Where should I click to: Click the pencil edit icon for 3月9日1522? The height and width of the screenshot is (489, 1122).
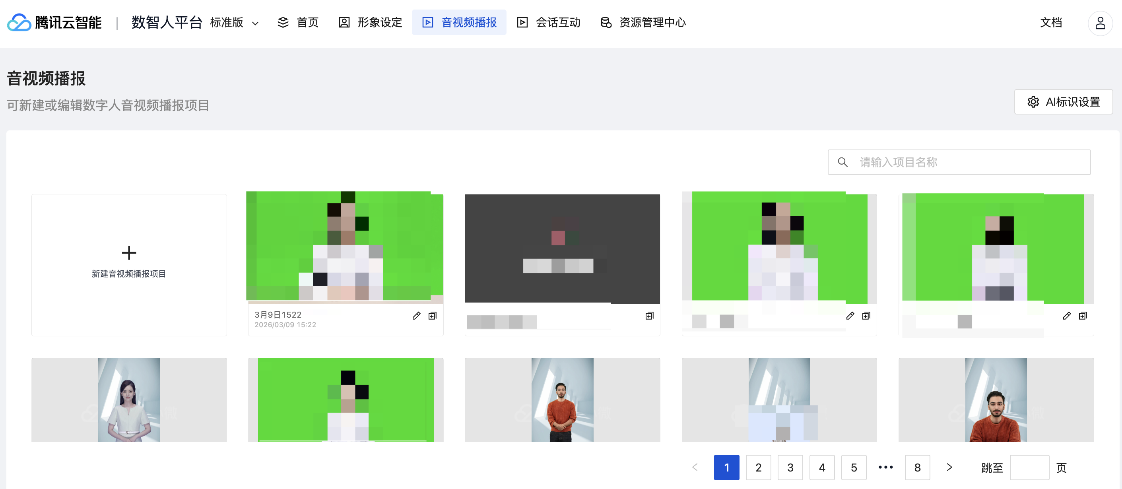[x=416, y=316]
